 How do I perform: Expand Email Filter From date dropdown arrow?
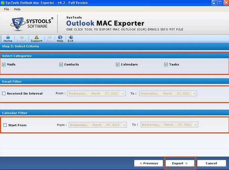pyautogui.click(x=123, y=93)
